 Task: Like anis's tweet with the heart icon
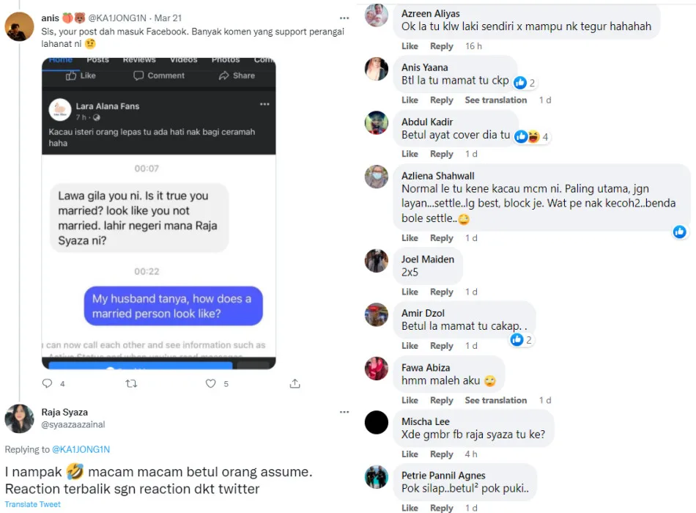point(211,383)
